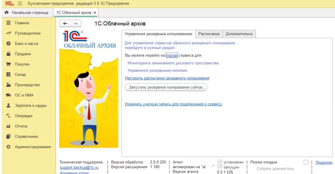Open the Руководителю section label

28,33
